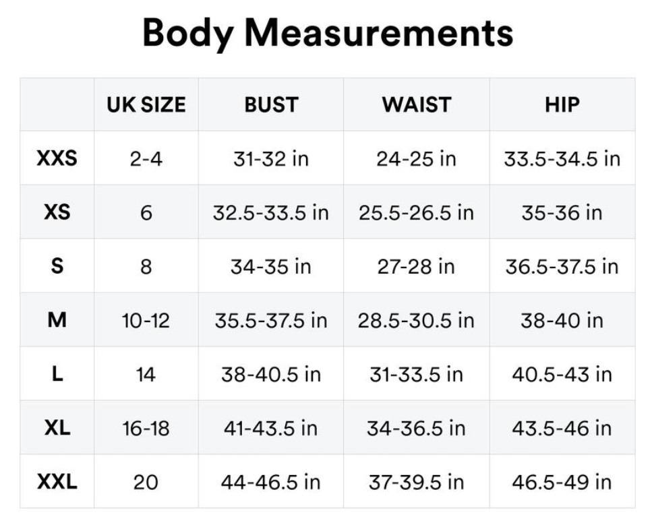Select the 31-32 in bust cell

coord(271,158)
